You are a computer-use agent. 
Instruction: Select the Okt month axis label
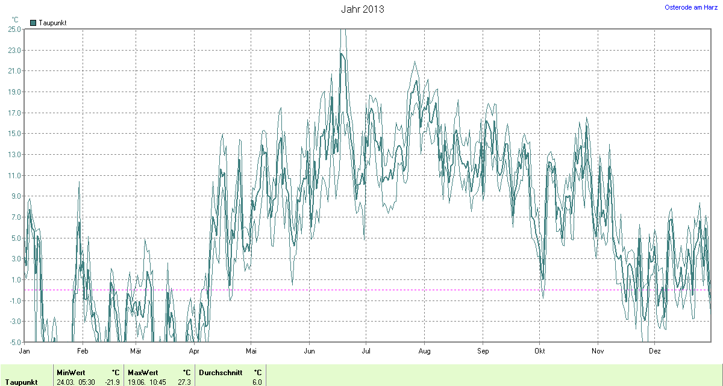(x=539, y=350)
